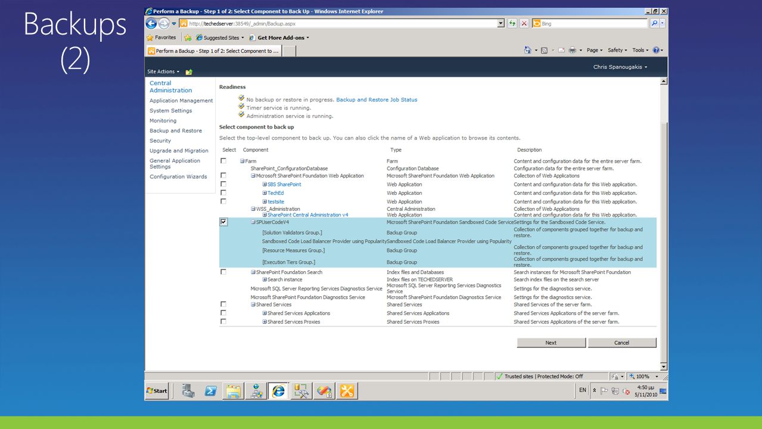Viewport: 762px width, 429px height.
Task: Check the TechEd row checkbox
Action: click(x=223, y=193)
